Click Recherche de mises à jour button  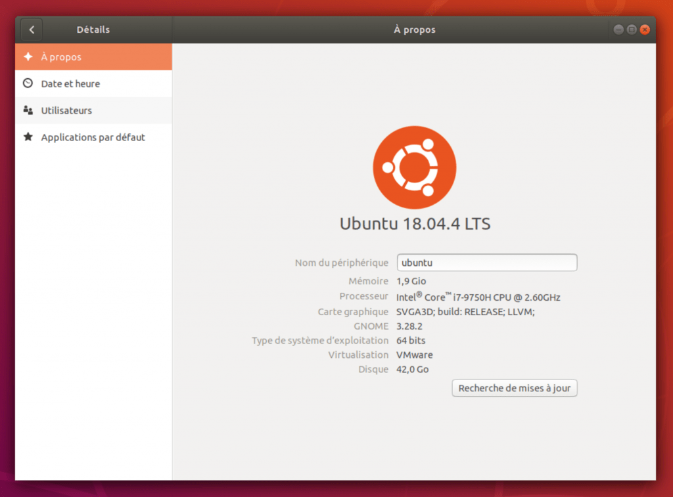[x=514, y=388]
